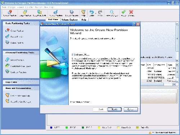Open the Partition menu
Image resolution: width=180 pixels, height=135 pixels.
tap(39, 7)
